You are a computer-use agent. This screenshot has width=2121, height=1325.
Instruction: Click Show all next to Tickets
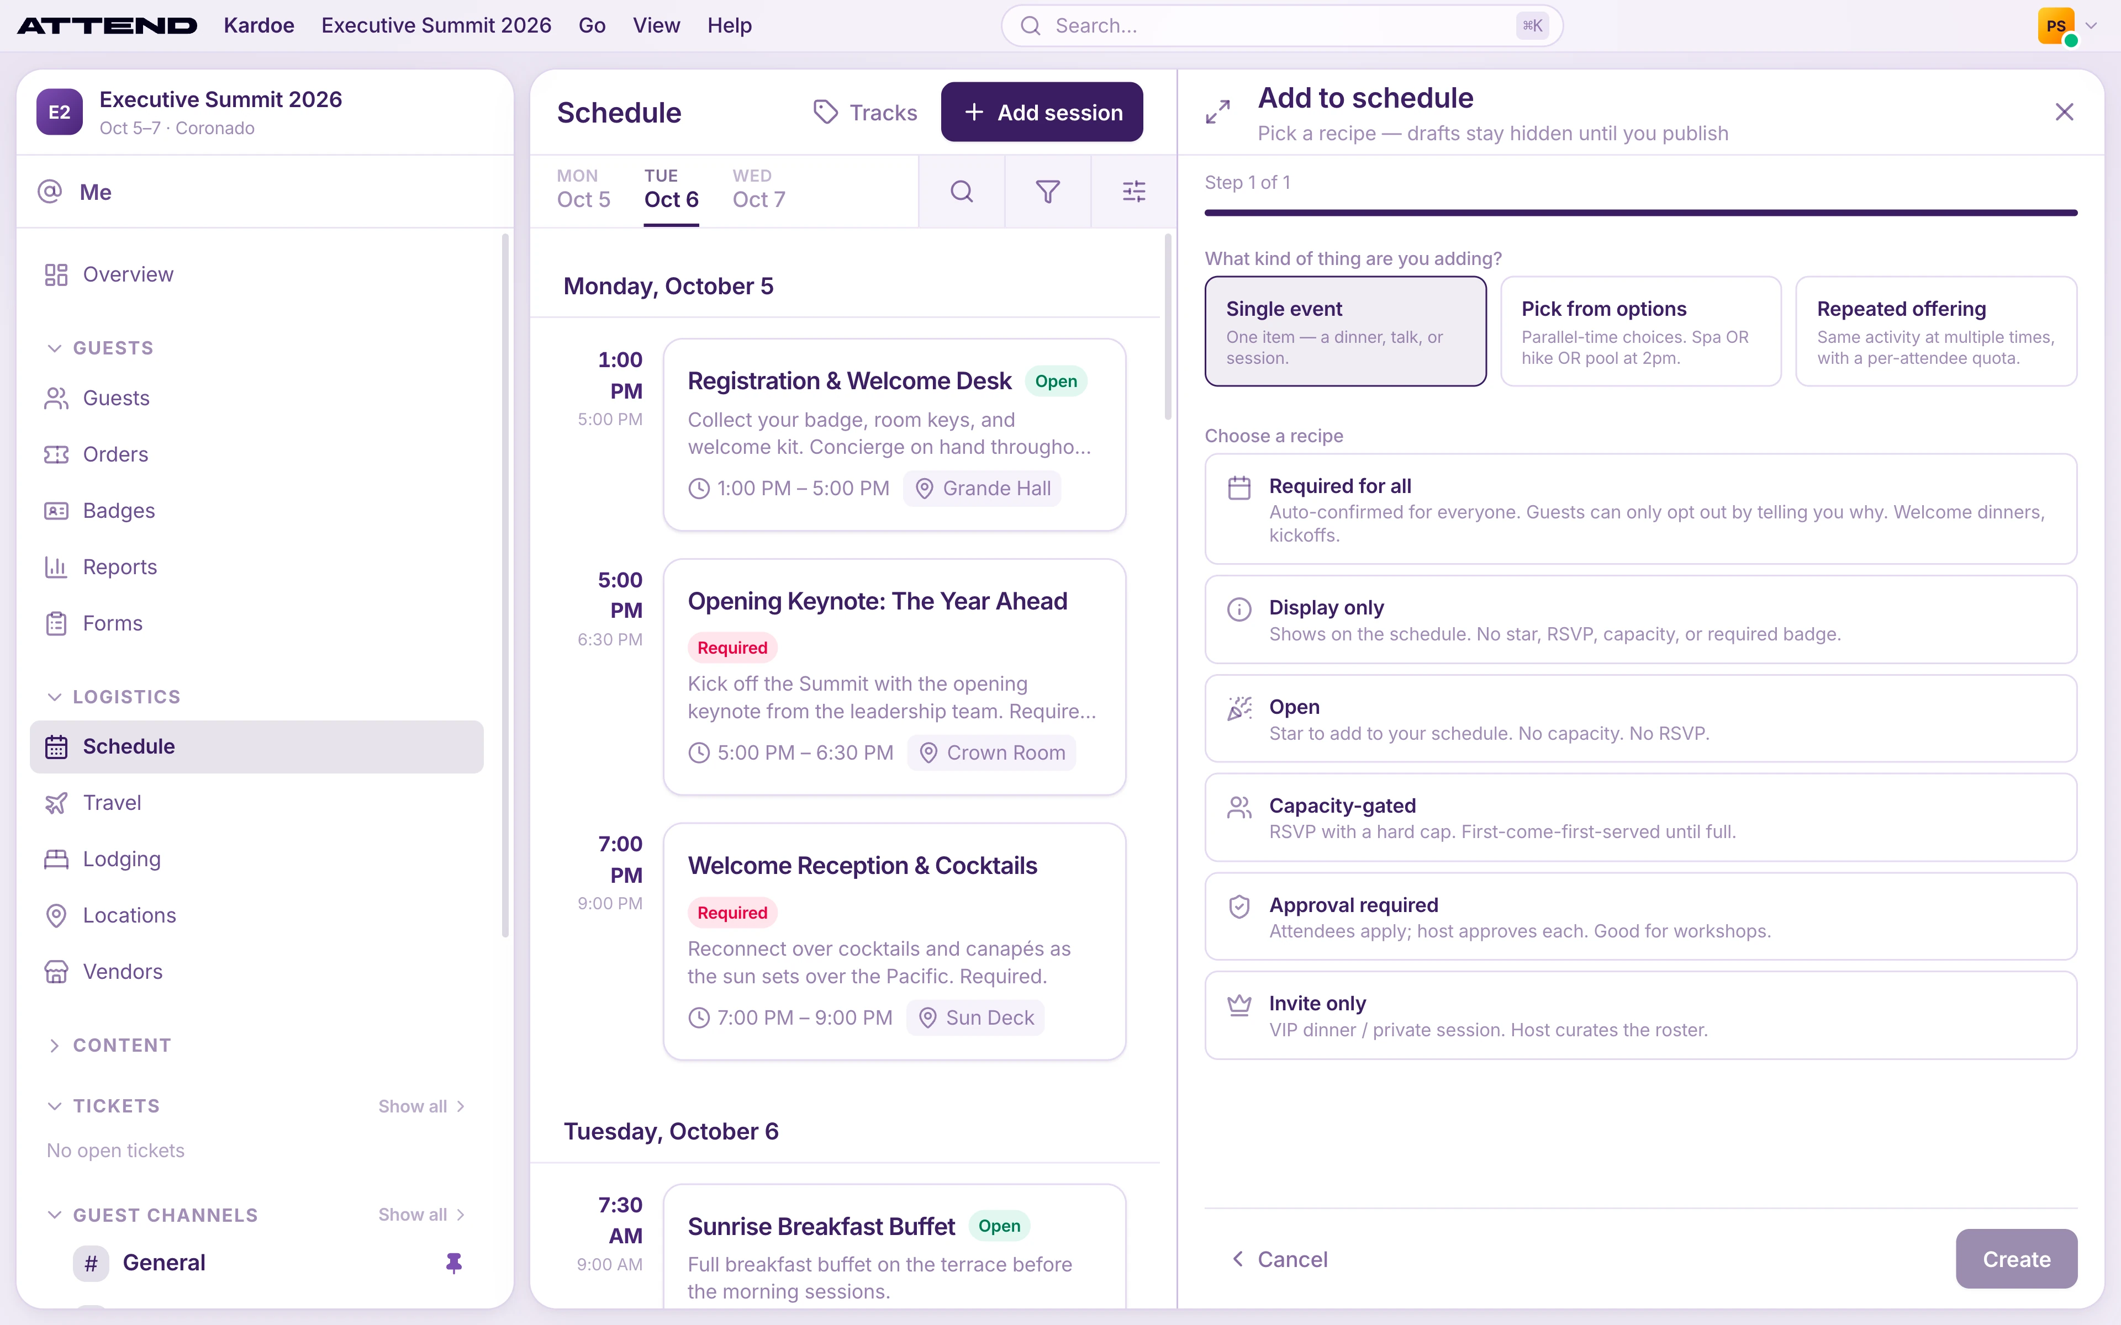[421, 1107]
